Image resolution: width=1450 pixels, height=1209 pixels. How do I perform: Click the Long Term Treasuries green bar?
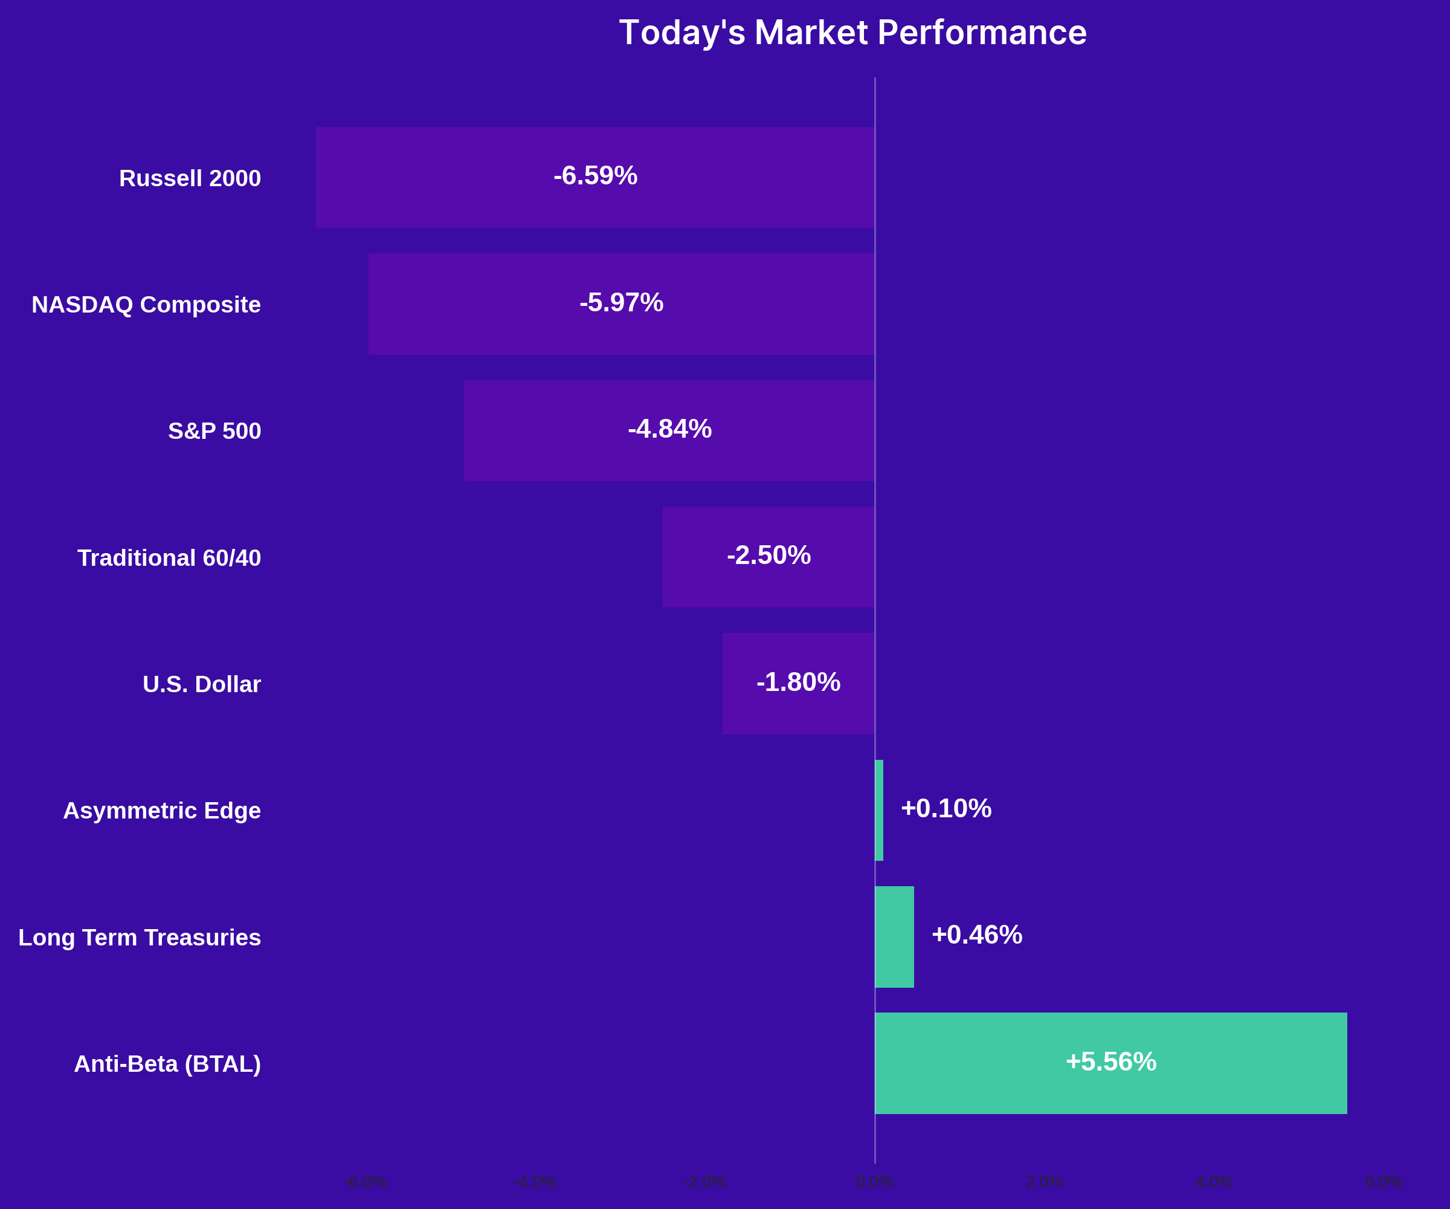[894, 937]
